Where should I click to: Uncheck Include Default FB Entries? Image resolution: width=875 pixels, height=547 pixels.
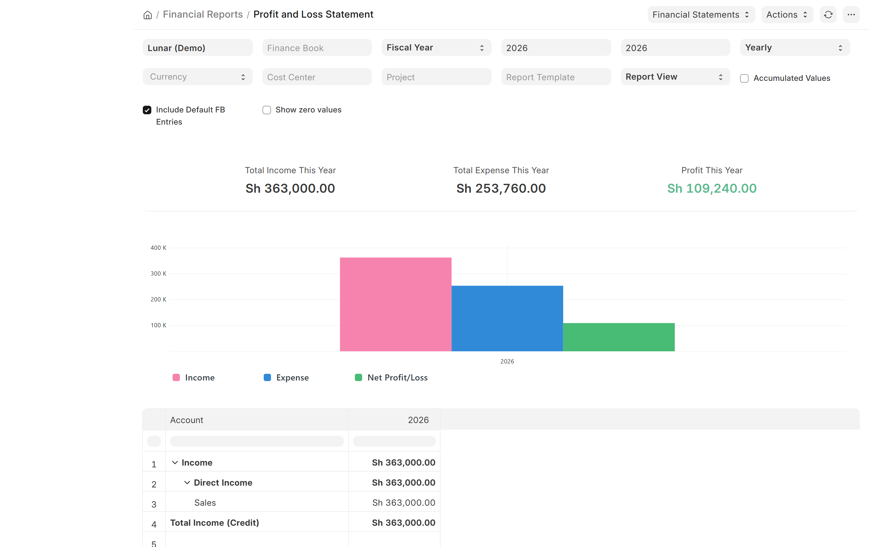coord(147,110)
